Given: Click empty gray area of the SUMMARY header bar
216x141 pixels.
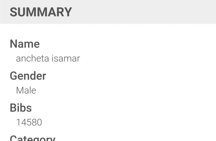Looking at the screenshot, I should pyautogui.click(x=146, y=12).
